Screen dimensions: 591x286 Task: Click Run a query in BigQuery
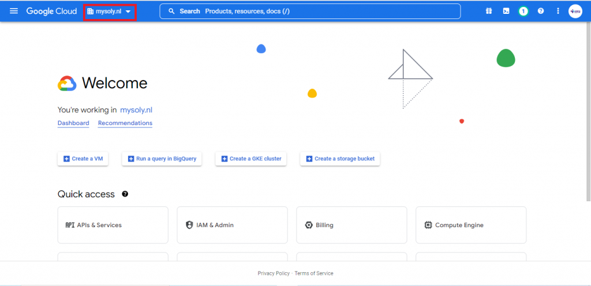[162, 159]
